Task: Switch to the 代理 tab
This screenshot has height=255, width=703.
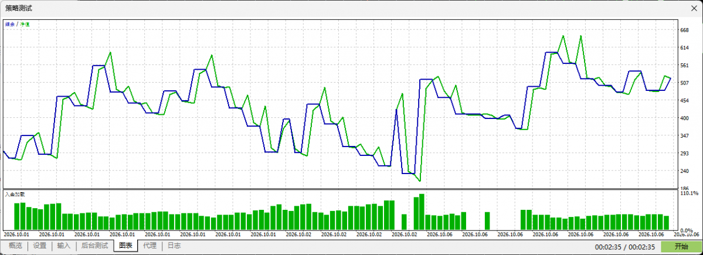Action: click(150, 246)
